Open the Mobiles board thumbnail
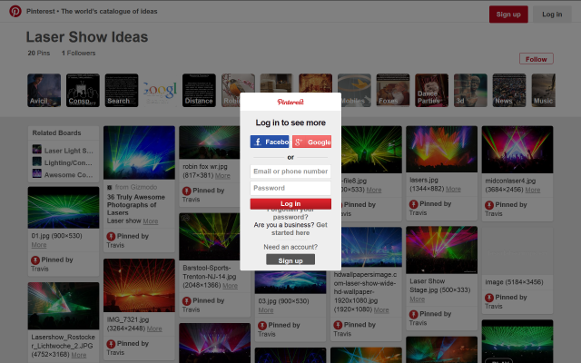The image size is (581, 363). tap(356, 91)
